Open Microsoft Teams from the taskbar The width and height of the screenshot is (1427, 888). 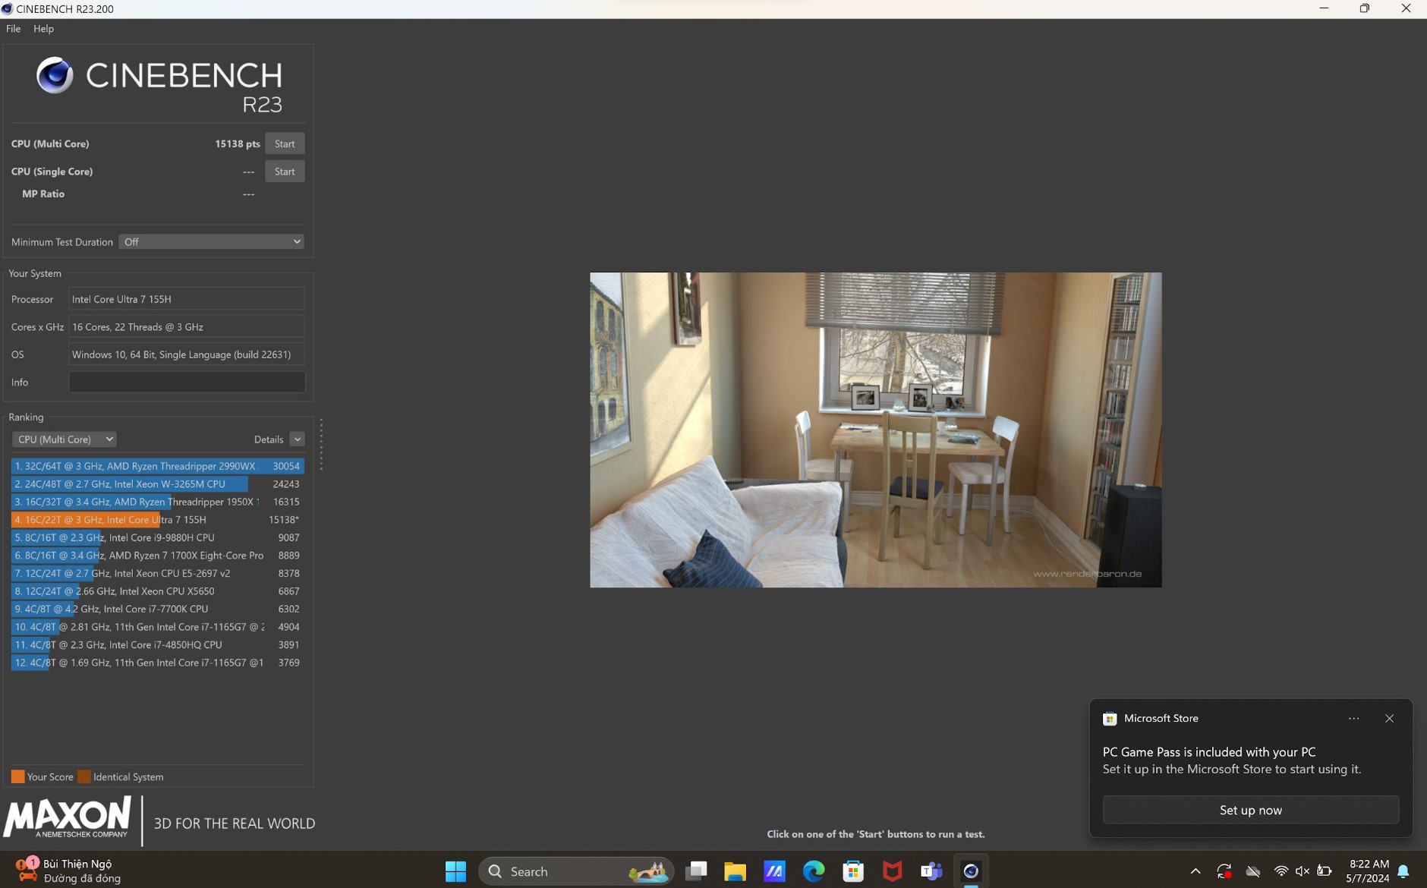tap(931, 871)
